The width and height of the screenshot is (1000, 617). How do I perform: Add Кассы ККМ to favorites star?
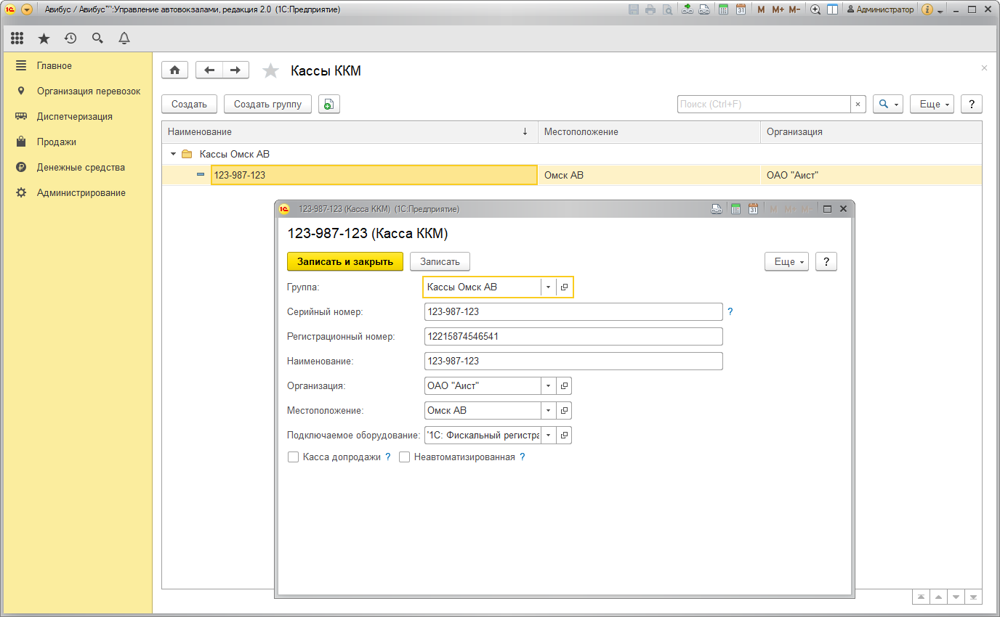tap(270, 70)
